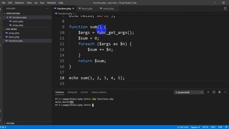
Task: Change file encoding UTF-8
Action: tap(205, 127)
